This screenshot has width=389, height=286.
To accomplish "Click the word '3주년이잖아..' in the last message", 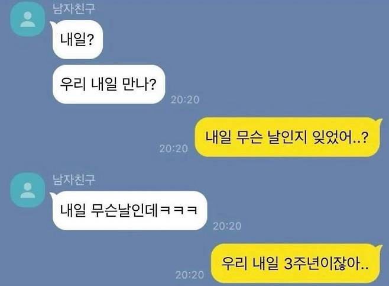I will pyautogui.click(x=326, y=263).
